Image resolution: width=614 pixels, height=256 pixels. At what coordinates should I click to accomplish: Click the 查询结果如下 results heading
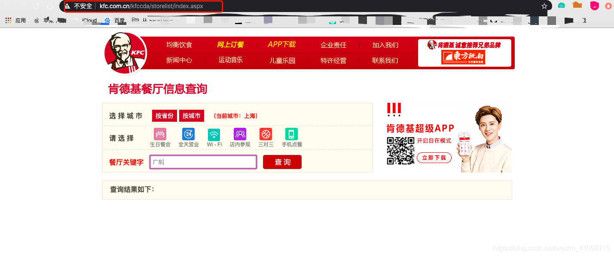coord(132,189)
